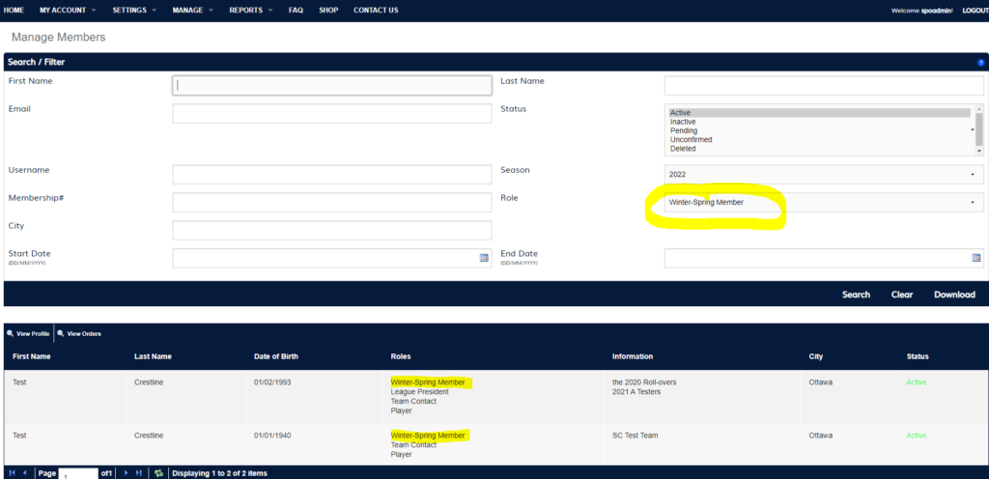Image resolution: width=989 pixels, height=479 pixels.
Task: Open the Start Date calendar picker
Action: pos(484,258)
